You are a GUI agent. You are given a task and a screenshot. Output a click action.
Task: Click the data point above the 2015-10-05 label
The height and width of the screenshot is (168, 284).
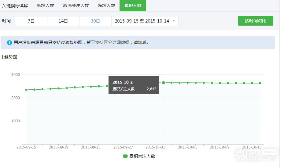[x=187, y=83]
